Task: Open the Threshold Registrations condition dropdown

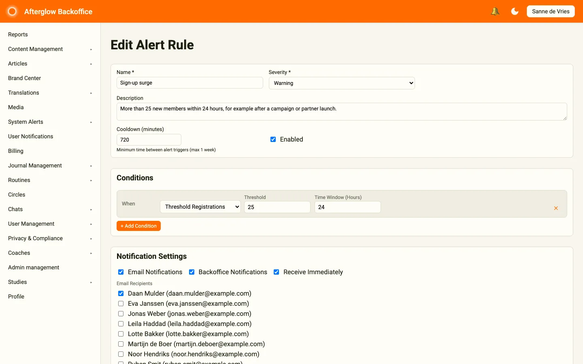Action: pyautogui.click(x=200, y=207)
